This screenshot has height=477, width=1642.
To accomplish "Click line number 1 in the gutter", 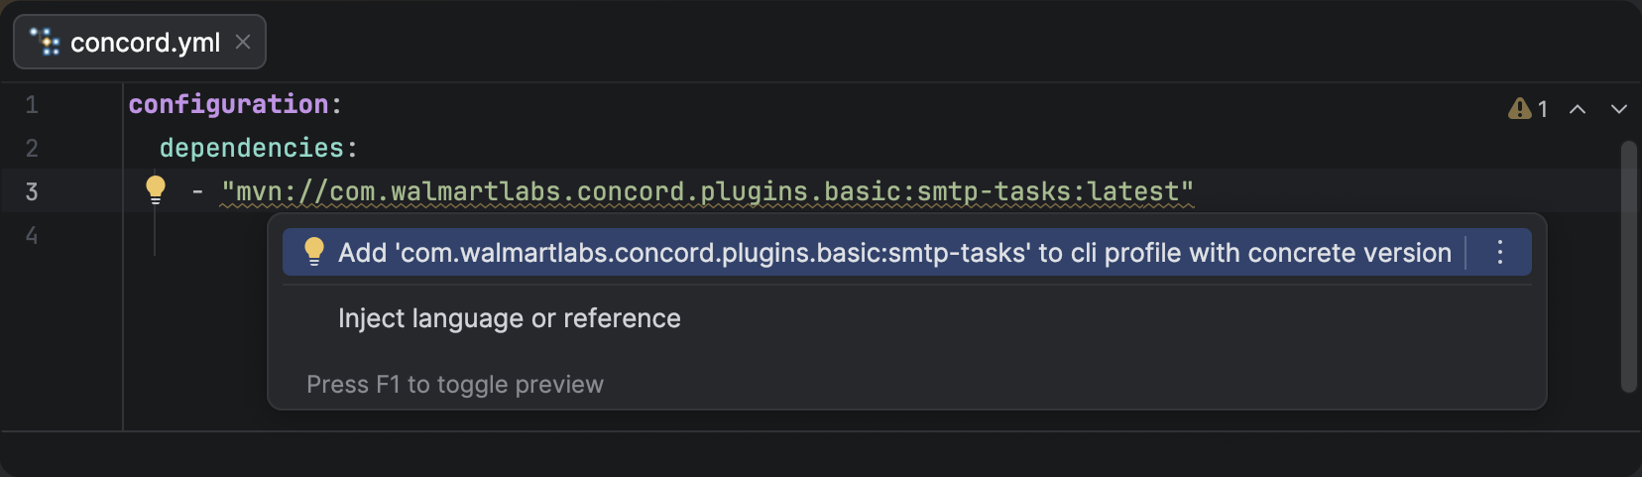I will pos(32,104).
